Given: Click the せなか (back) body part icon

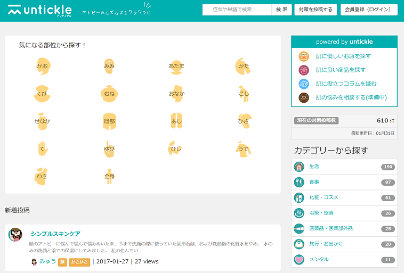Looking at the screenshot, I should click(x=42, y=121).
